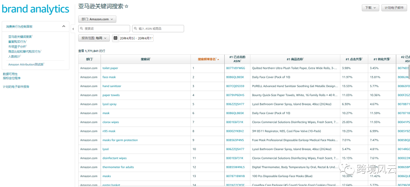Open Amazon Attribution测试版 in the sidebar
410x187 pixels.
(x=26, y=65)
